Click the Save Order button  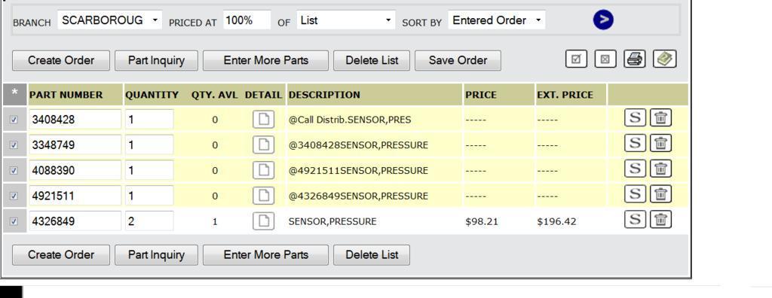point(458,60)
